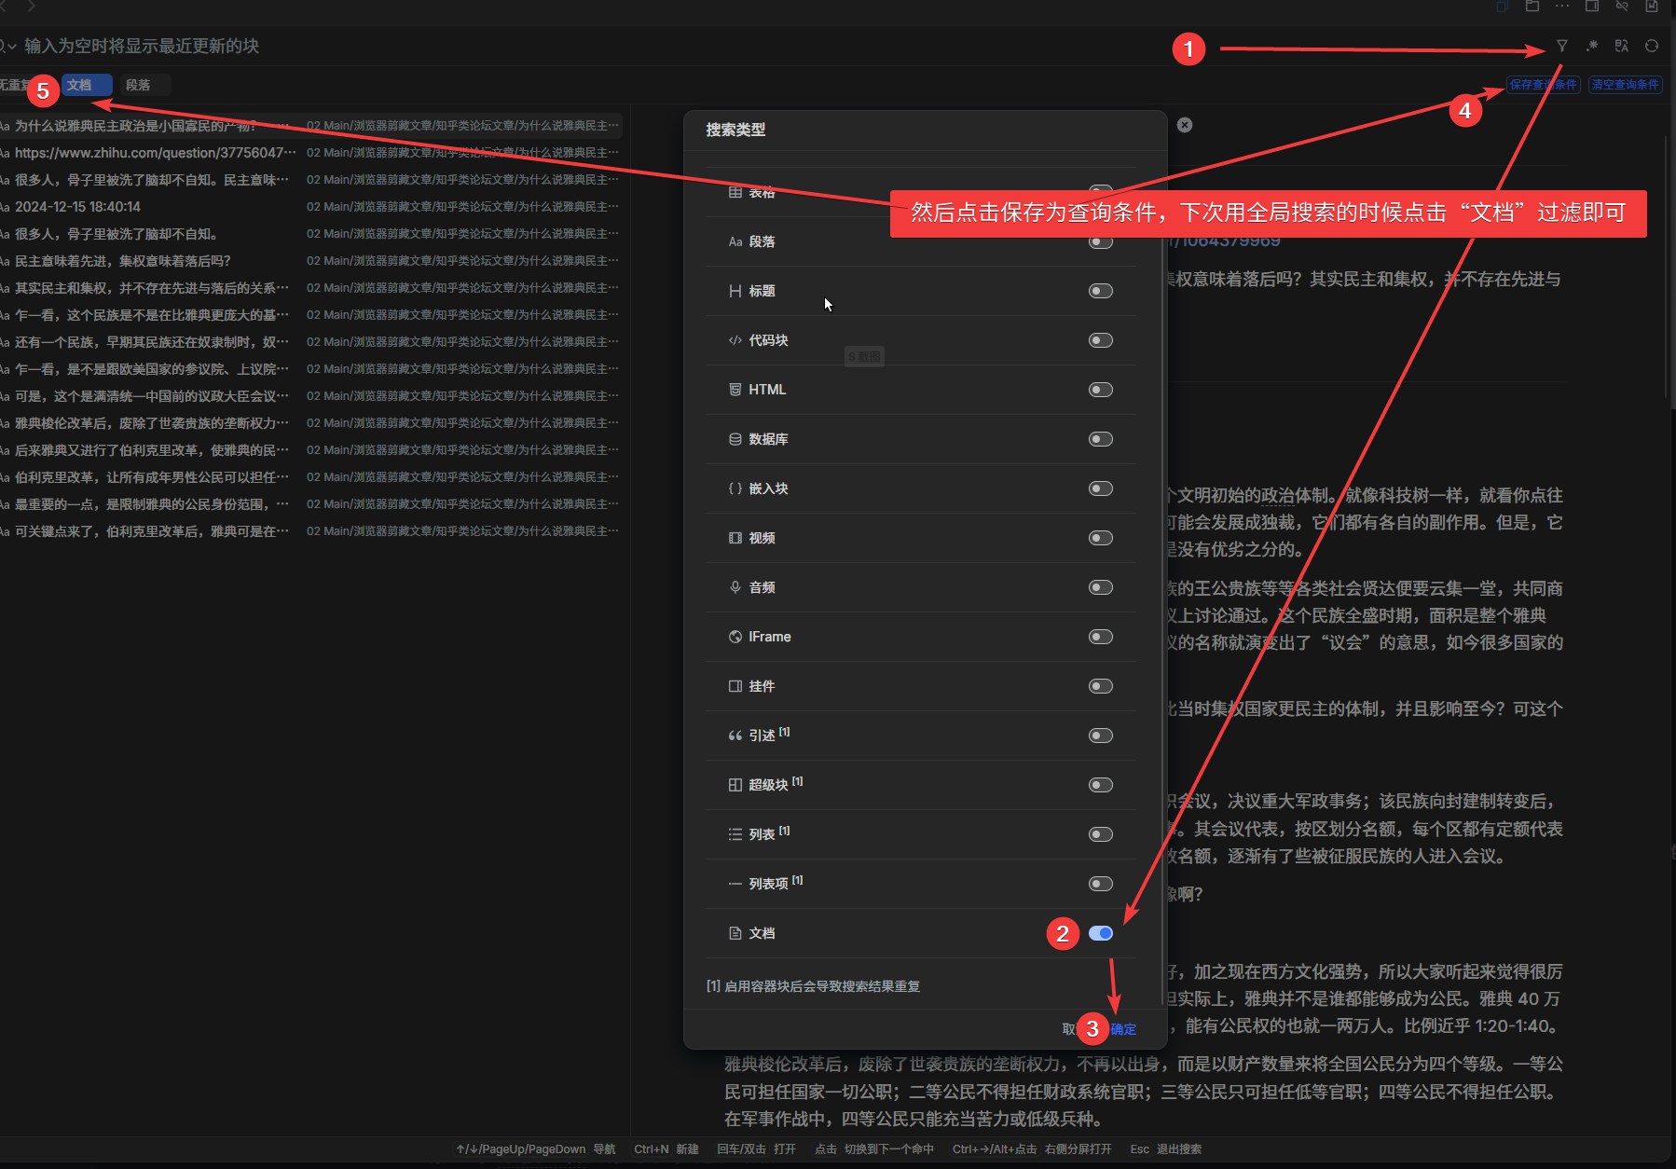Screen dimensions: 1676x1169
Task: Select the saved 文档 query chip
Action: coord(86,85)
